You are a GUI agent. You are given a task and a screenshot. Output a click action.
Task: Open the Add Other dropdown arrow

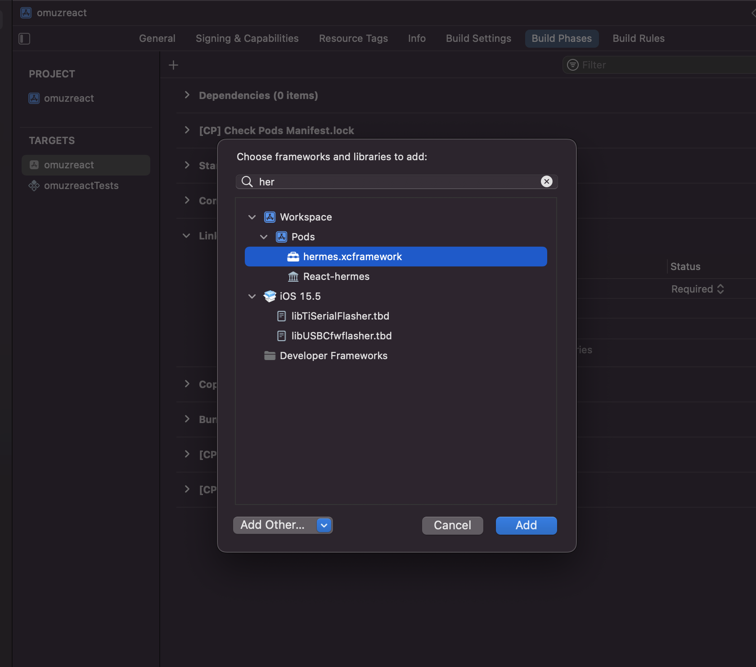(324, 525)
